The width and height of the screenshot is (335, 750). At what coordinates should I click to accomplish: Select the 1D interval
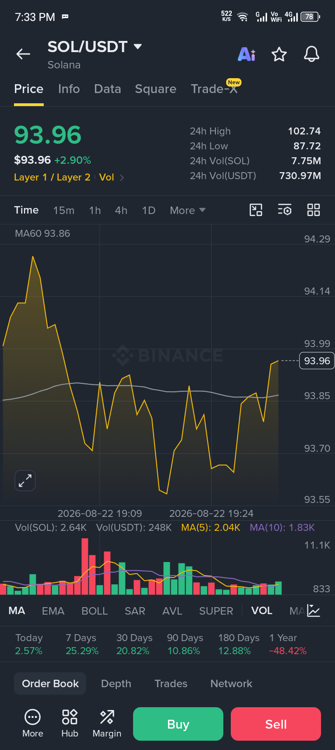(148, 210)
